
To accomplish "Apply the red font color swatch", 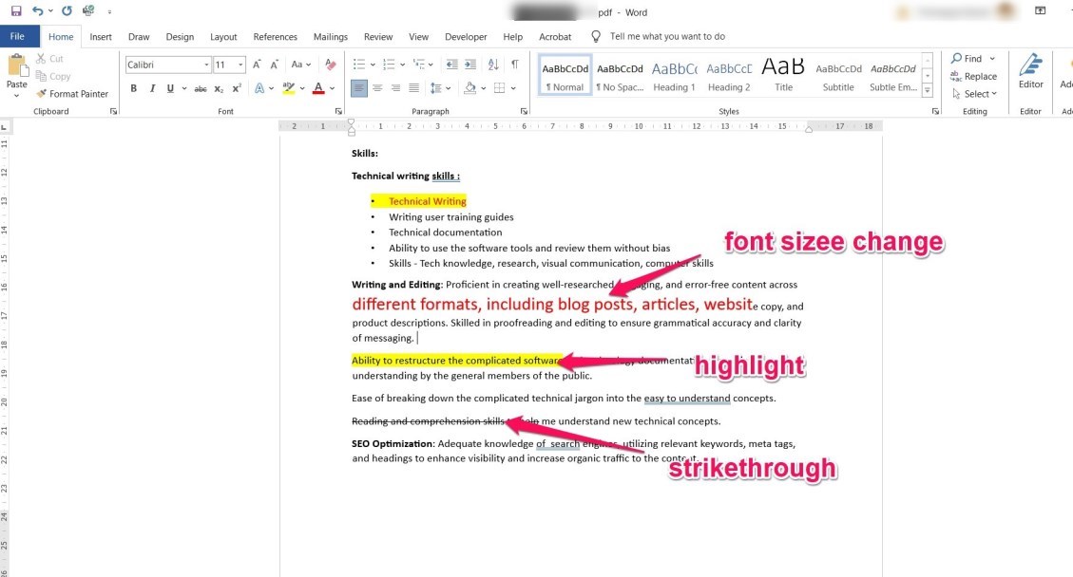I will coord(318,88).
